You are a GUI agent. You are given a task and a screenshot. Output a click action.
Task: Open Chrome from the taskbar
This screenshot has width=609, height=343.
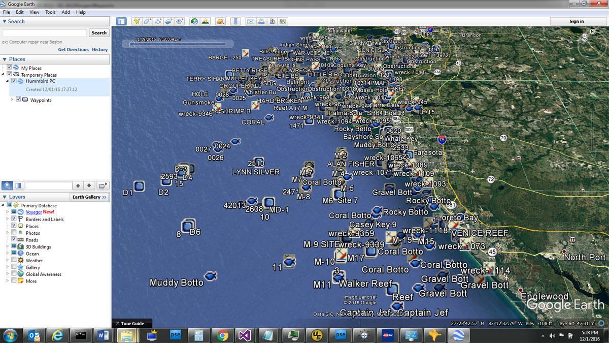click(222, 335)
